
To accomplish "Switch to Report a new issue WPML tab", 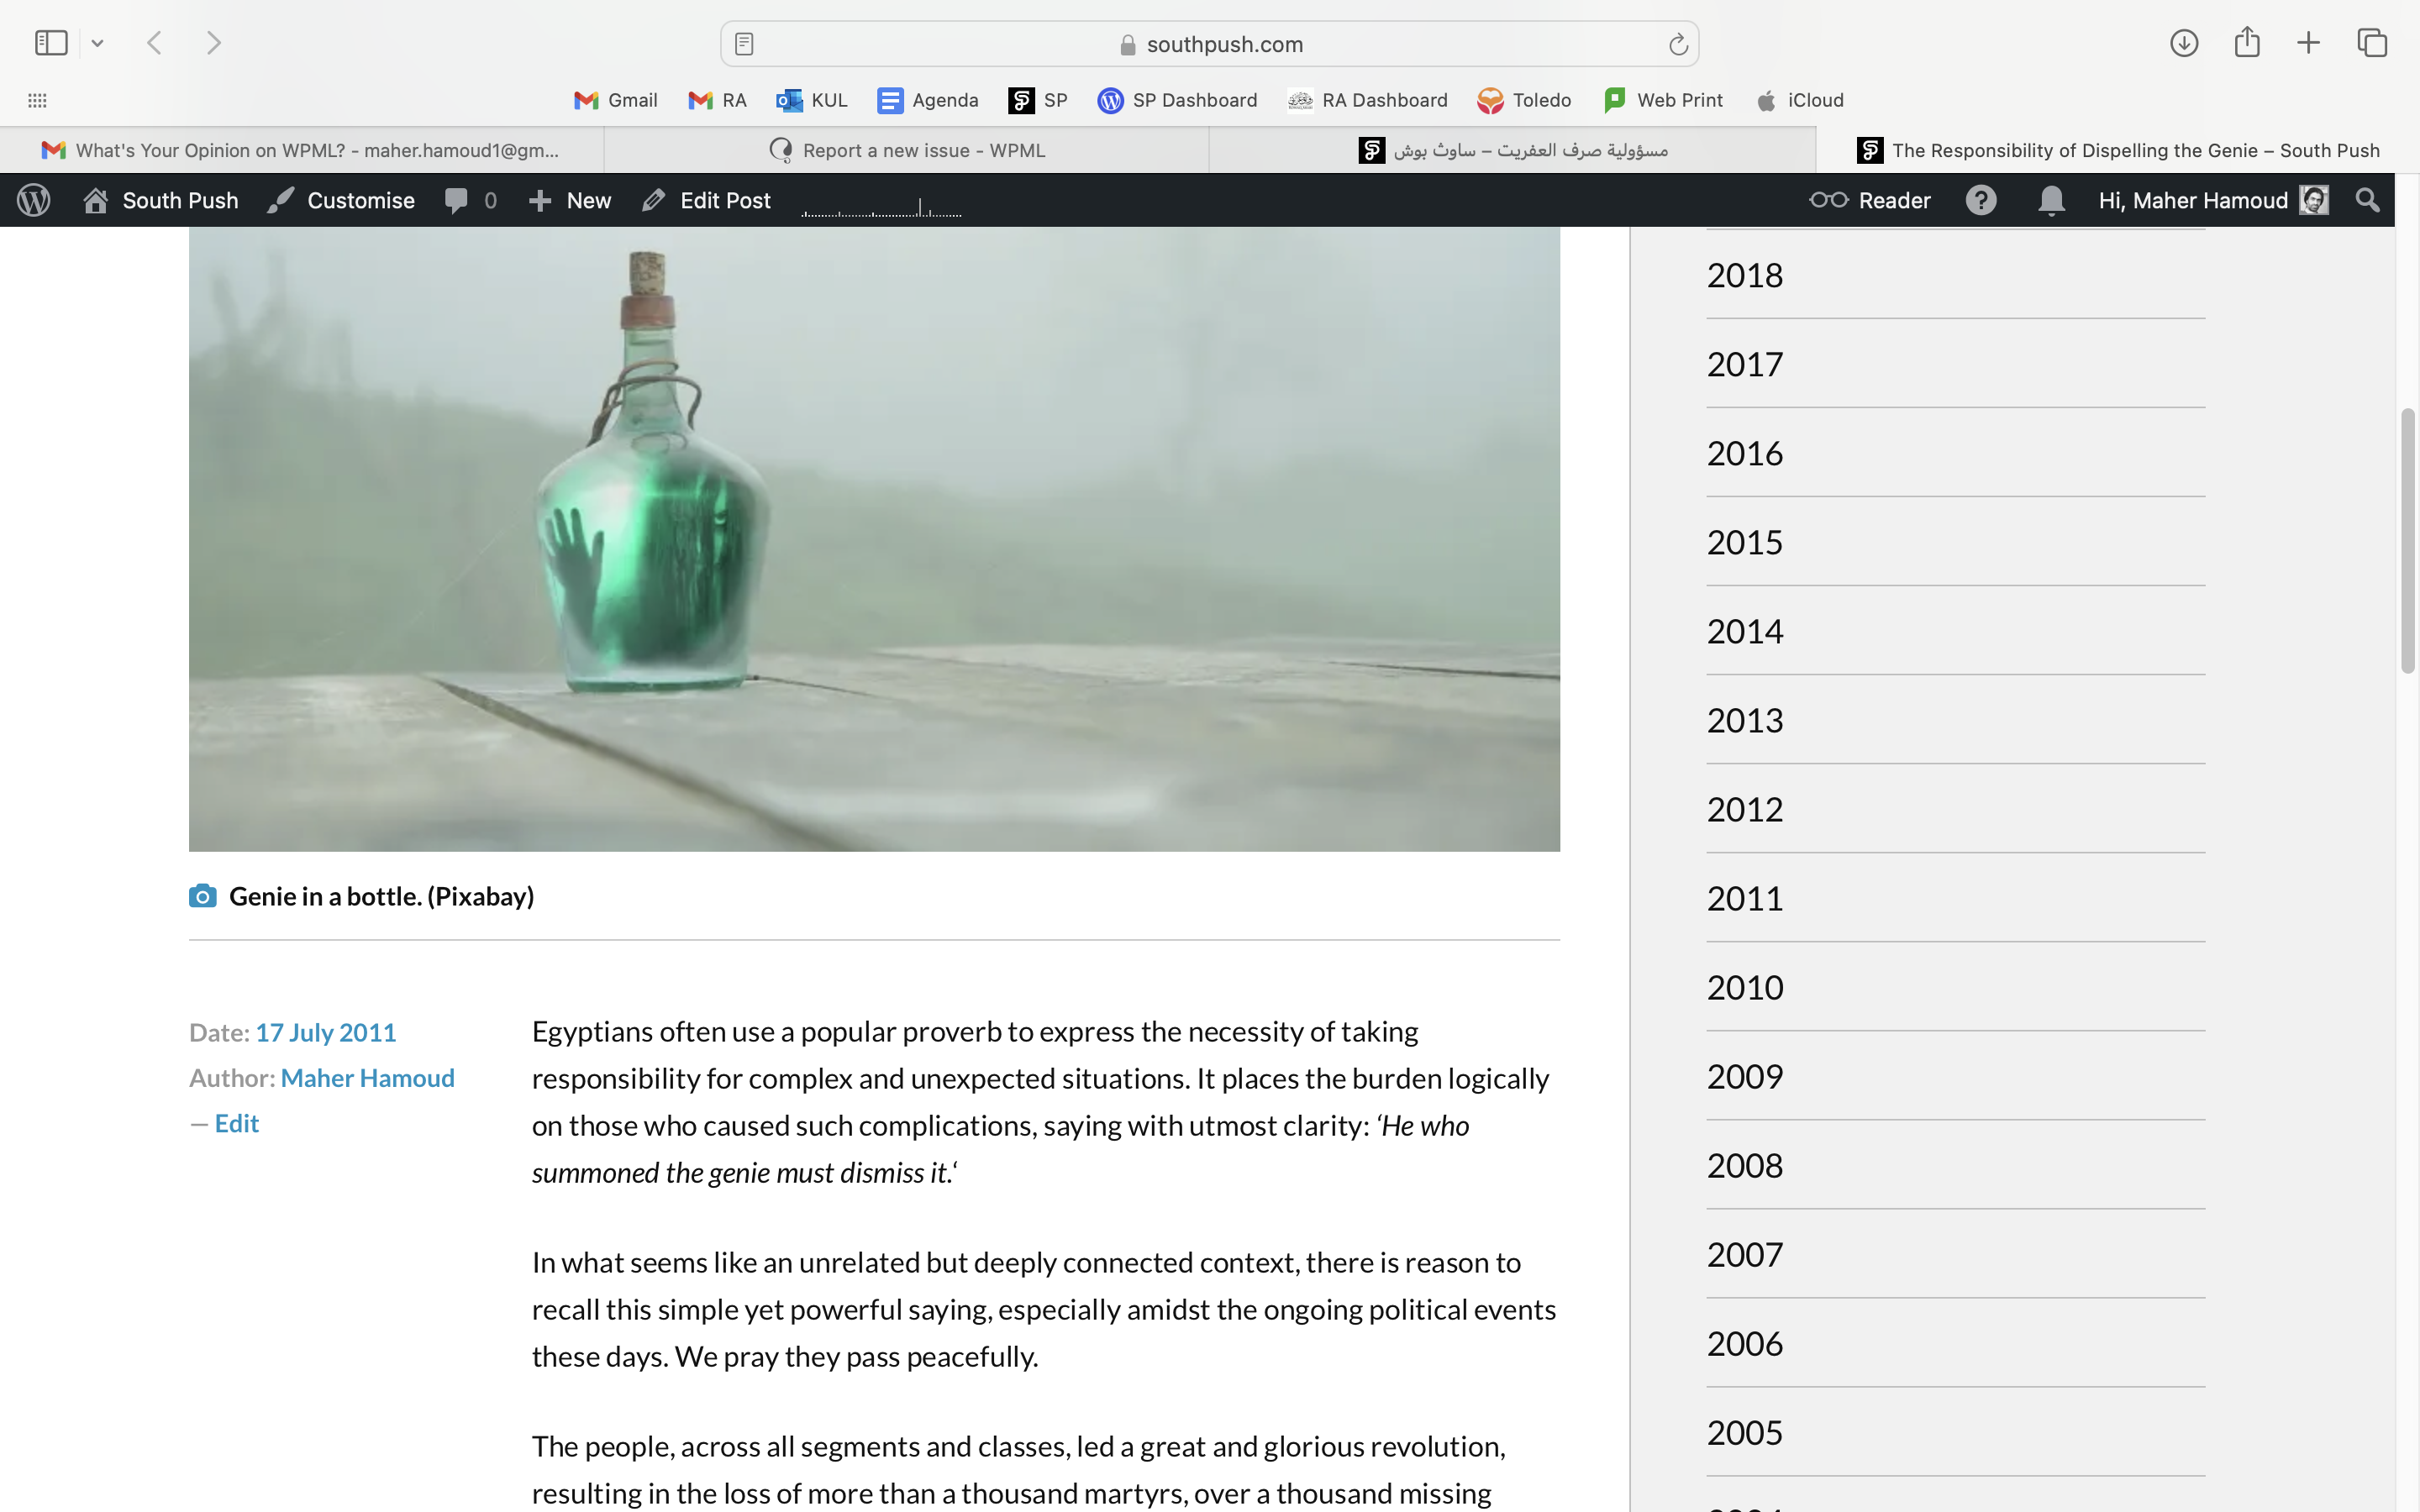I will point(907,150).
